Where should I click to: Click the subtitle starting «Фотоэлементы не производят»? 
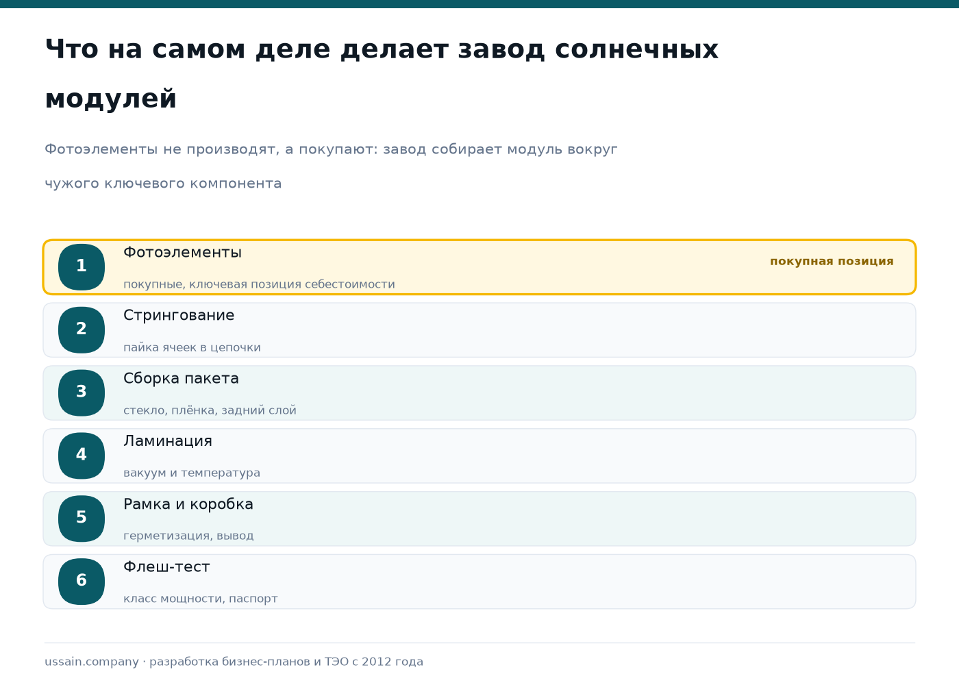(331, 166)
